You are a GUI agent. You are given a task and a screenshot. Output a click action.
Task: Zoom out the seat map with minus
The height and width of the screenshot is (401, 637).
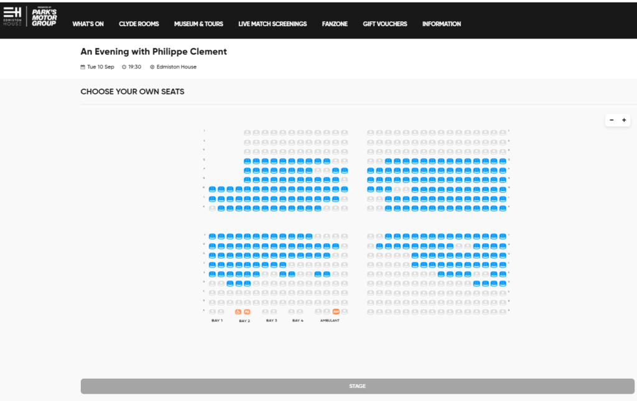pos(611,120)
